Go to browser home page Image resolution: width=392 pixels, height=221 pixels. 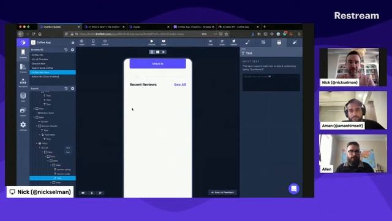[x=40, y=34]
